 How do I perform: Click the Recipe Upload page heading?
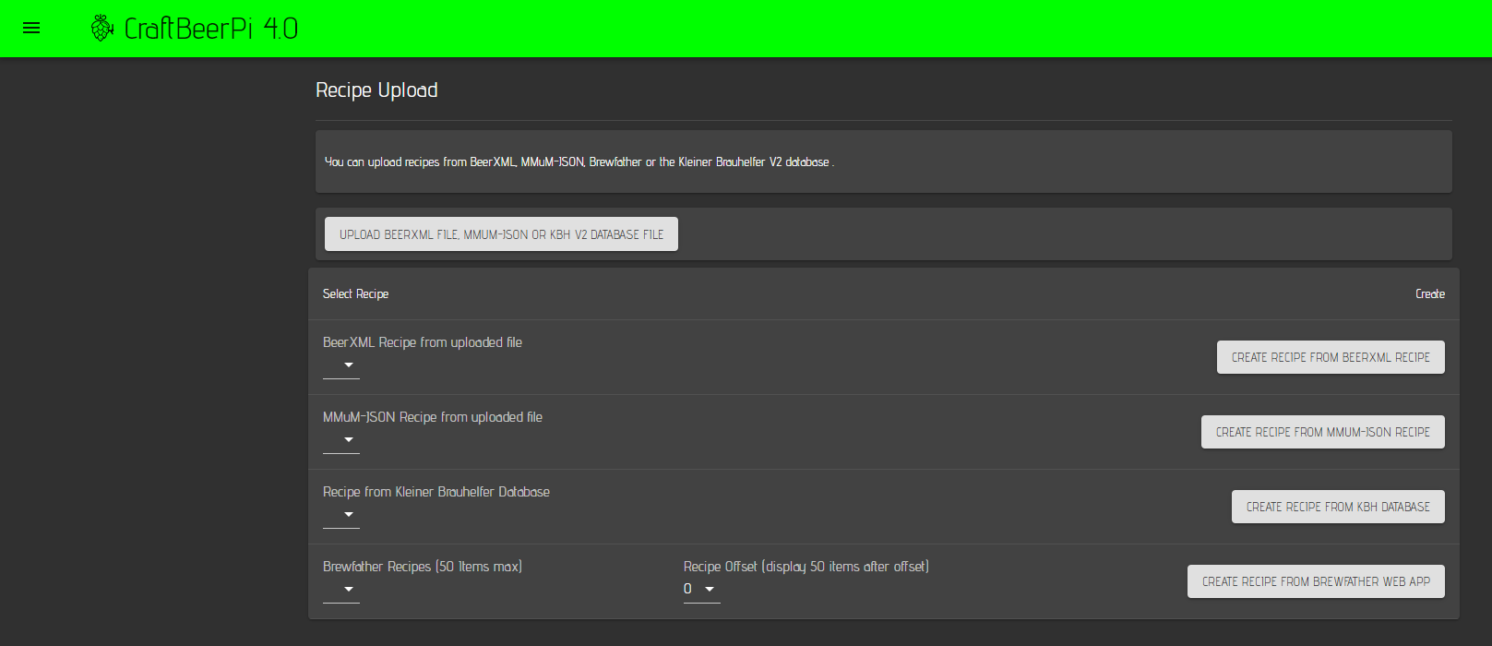click(376, 90)
